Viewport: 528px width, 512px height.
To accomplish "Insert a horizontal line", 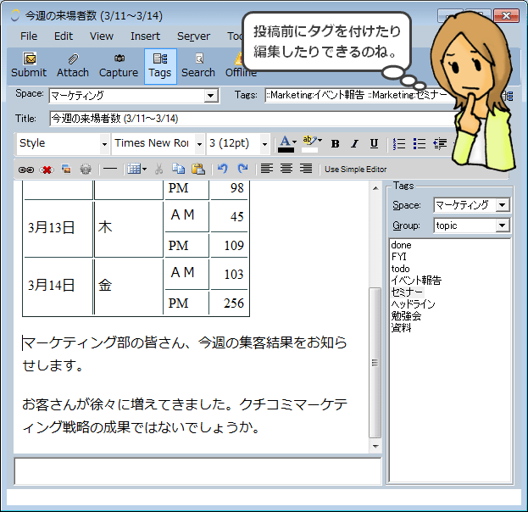I will pyautogui.click(x=109, y=169).
